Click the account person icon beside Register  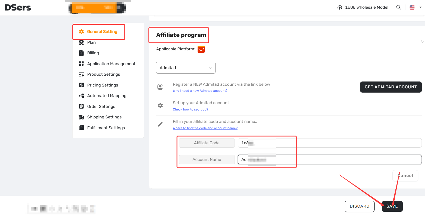[x=160, y=87]
